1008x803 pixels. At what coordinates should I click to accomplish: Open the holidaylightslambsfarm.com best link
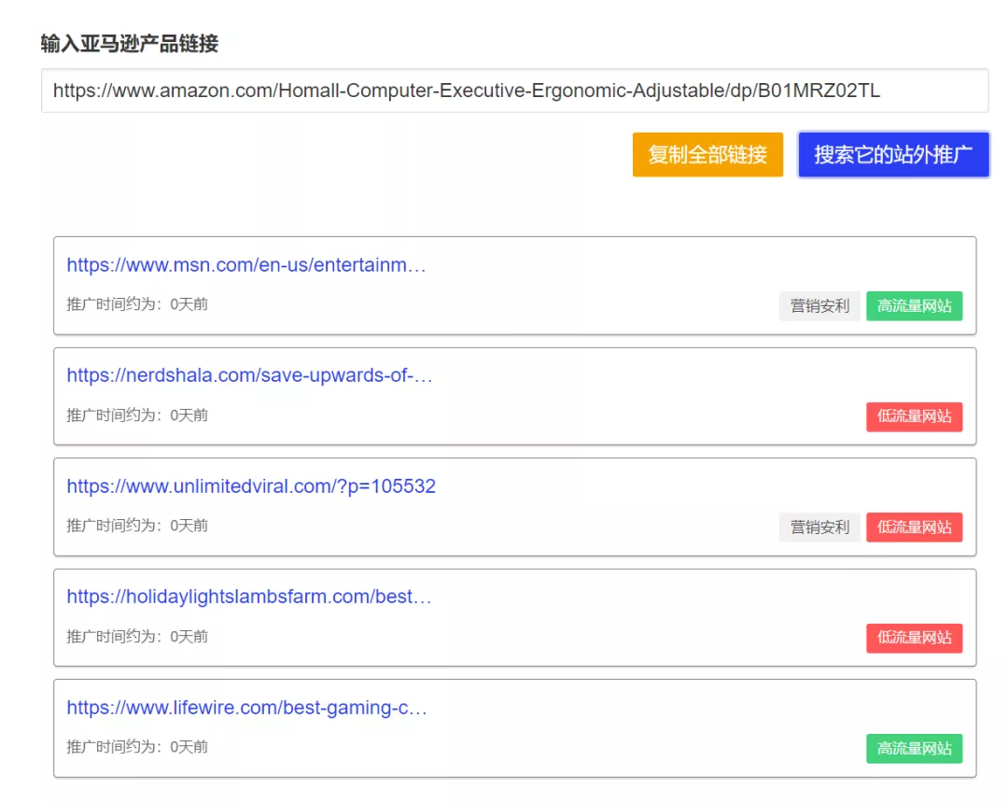pyautogui.click(x=249, y=597)
